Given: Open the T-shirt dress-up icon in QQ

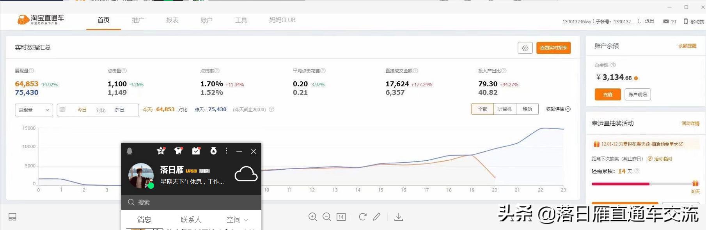Looking at the screenshot, I should [x=178, y=151].
